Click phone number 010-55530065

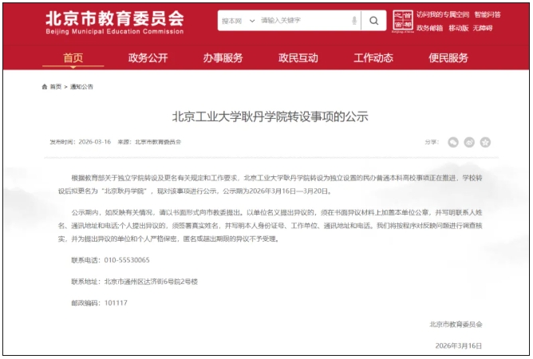tap(127, 260)
